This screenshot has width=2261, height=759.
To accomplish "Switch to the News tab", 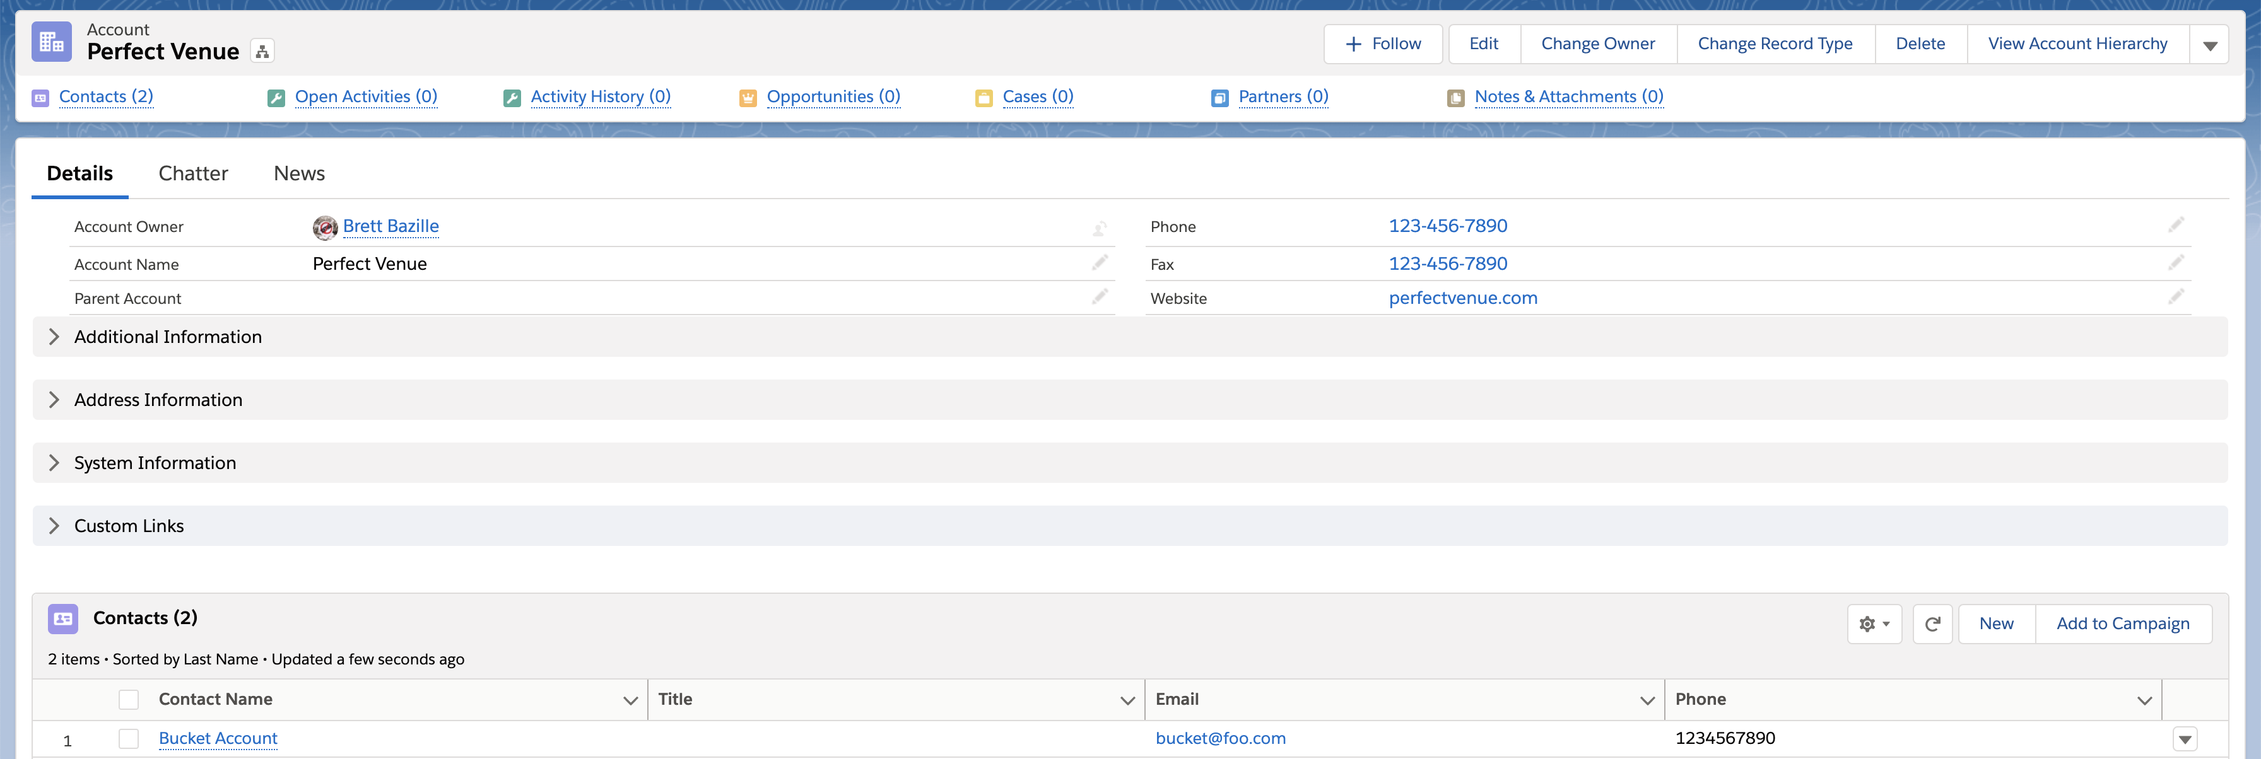I will (x=299, y=174).
